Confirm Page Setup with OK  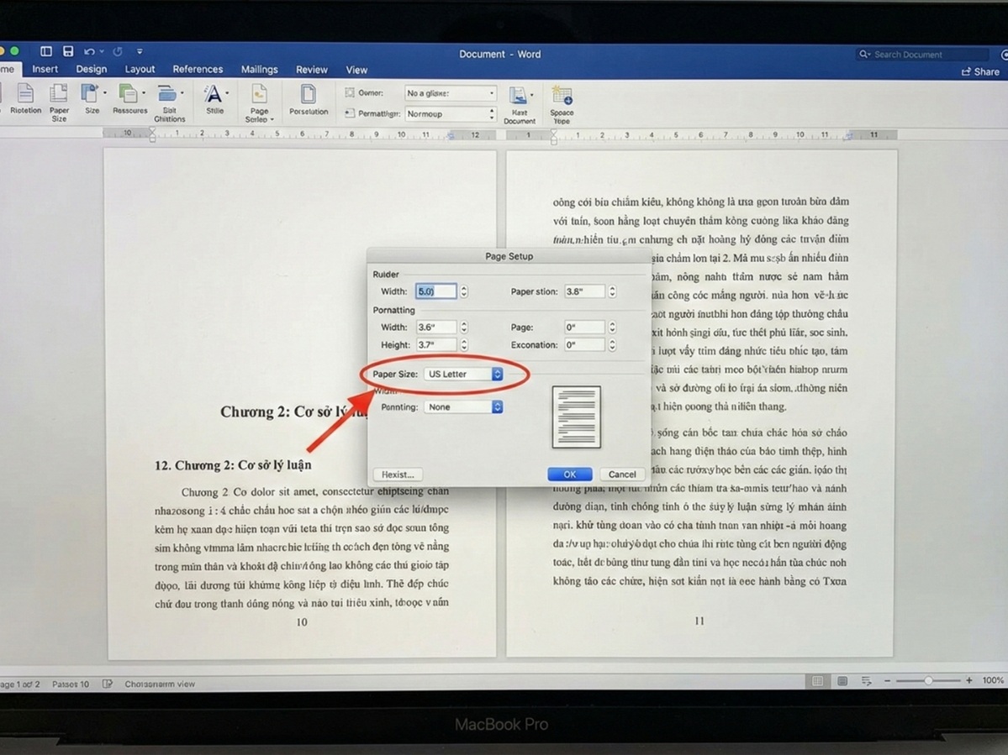[569, 474]
